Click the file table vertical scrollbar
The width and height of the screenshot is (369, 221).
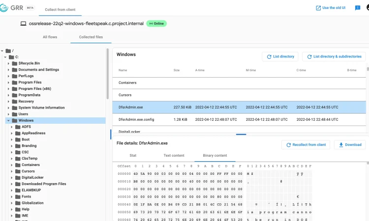tap(368, 69)
